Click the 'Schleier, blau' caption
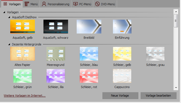 (89, 65)
